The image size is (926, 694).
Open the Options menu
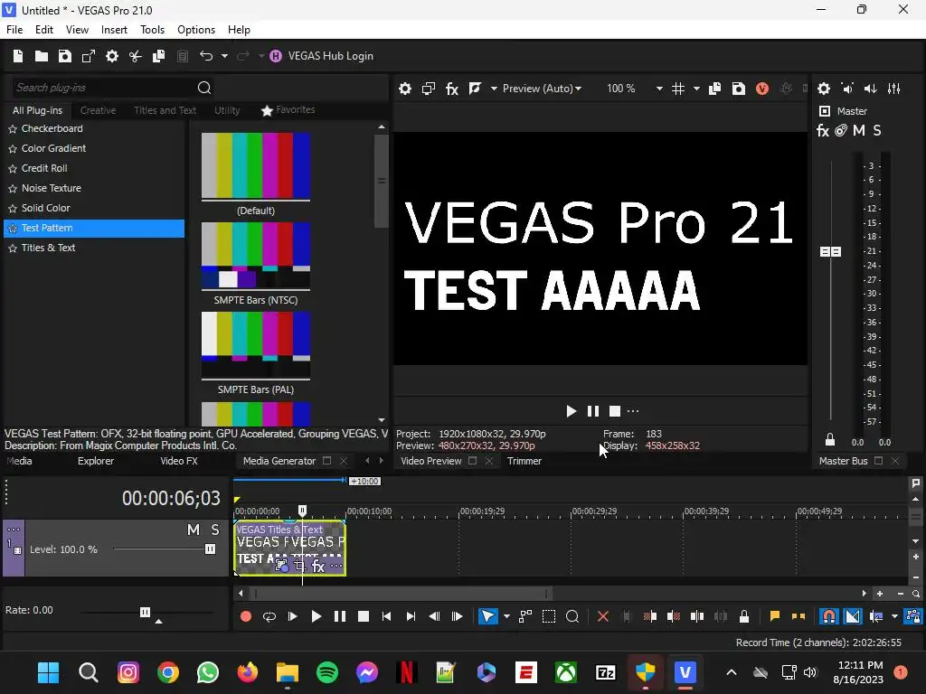point(196,30)
